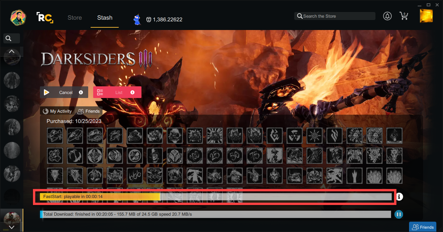The width and height of the screenshot is (443, 232).
Task: Open the Robot Cache RC logo
Action: point(45,18)
